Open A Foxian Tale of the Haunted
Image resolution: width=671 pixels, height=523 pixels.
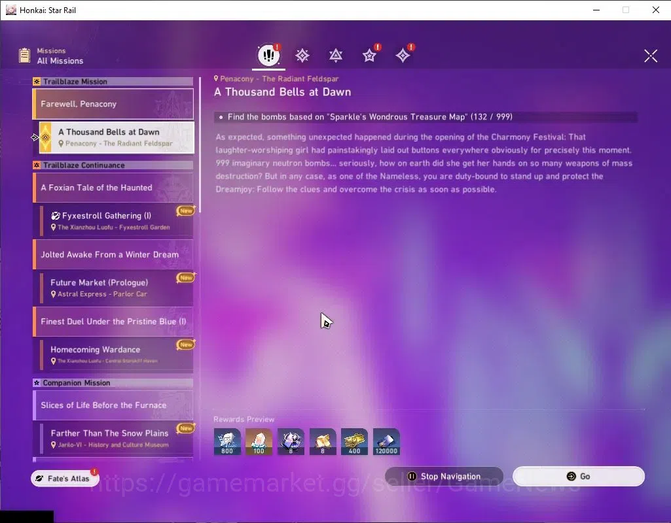coord(113,188)
